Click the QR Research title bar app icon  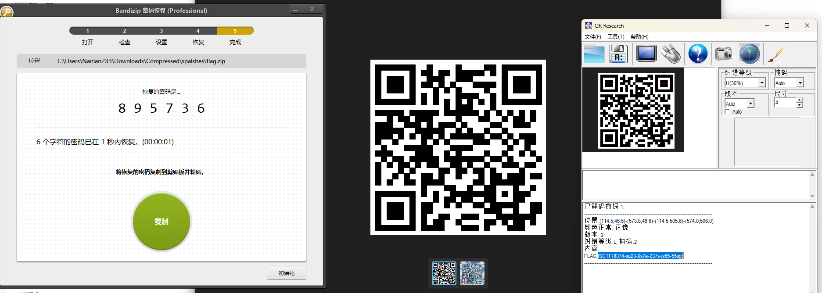tap(589, 25)
